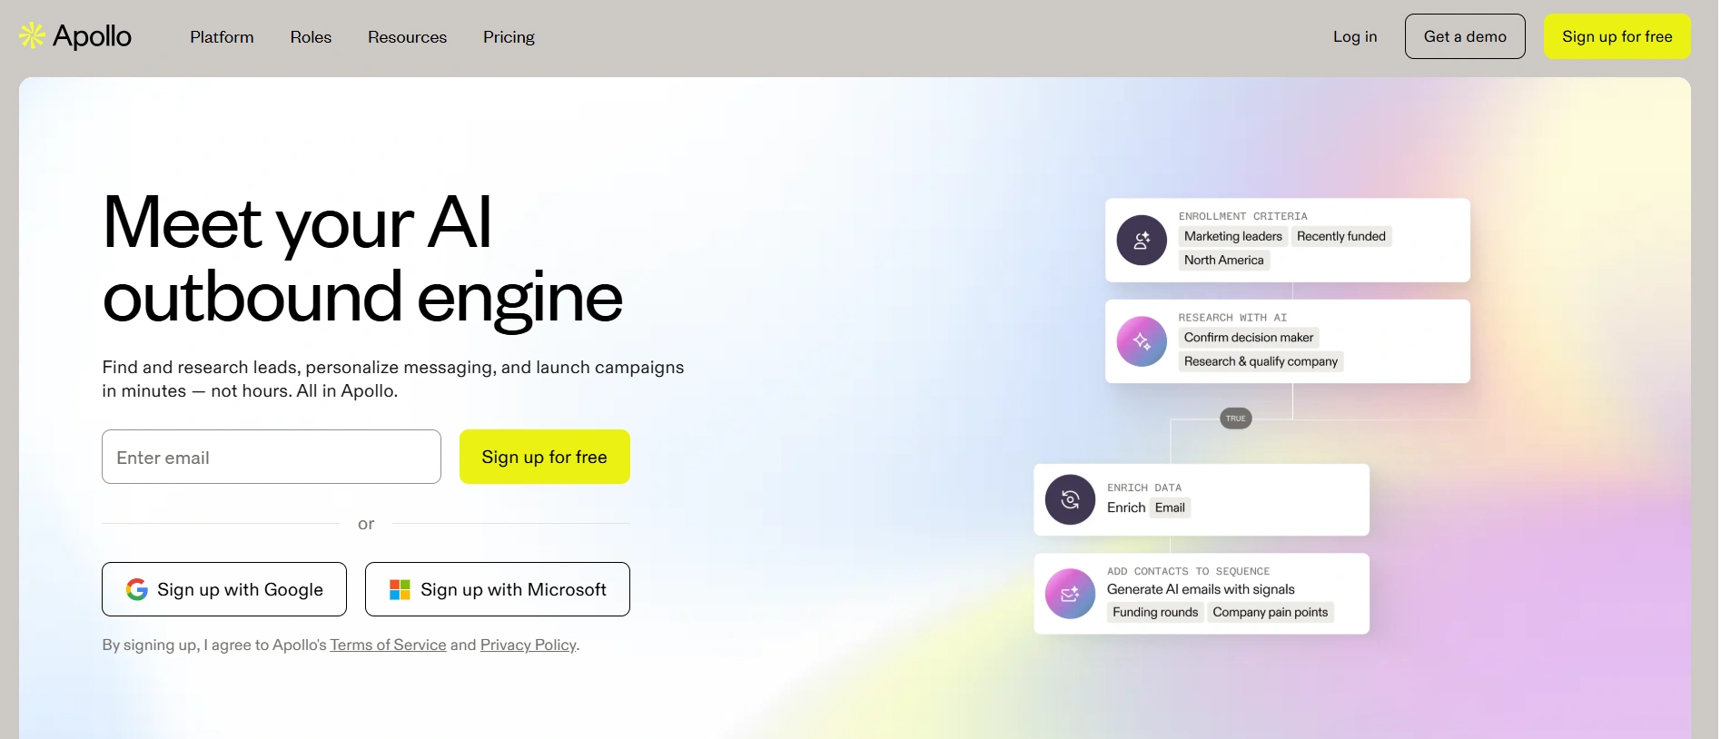
Task: Click the TRUE branch label
Action: [1235, 419]
